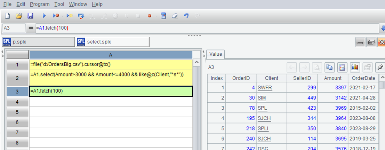
Task: Click the splitter collapse arrows beside Value tab
Action: (204, 54)
